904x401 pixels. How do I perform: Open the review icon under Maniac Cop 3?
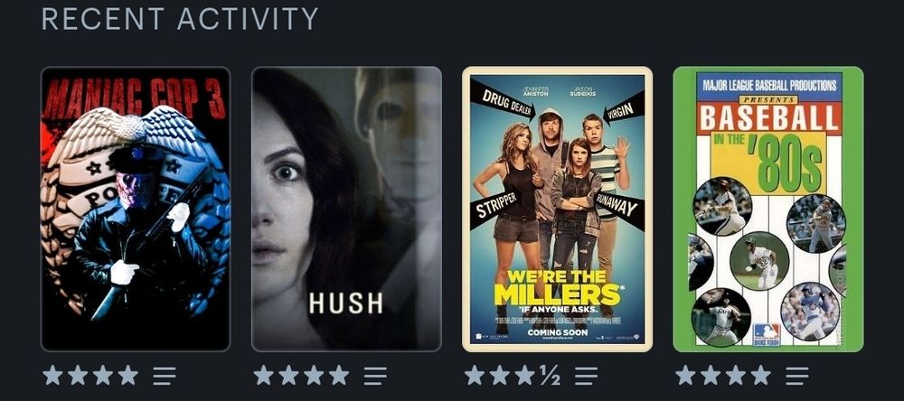pos(165,376)
